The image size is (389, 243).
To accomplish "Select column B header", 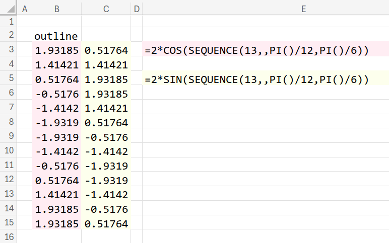I will (56, 9).
